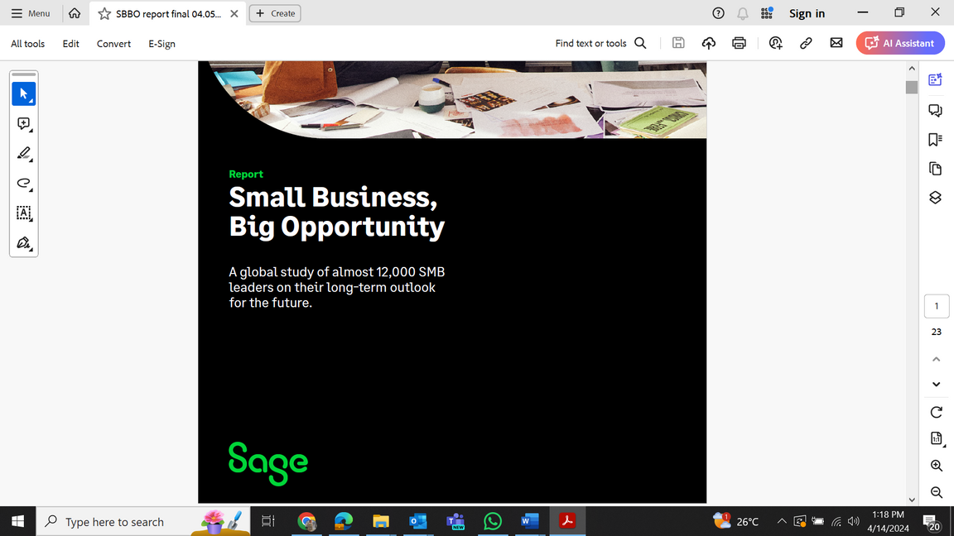Go to next page arrow
The height and width of the screenshot is (536, 954).
937,384
